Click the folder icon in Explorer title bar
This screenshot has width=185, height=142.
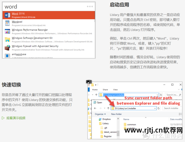pos(92,85)
